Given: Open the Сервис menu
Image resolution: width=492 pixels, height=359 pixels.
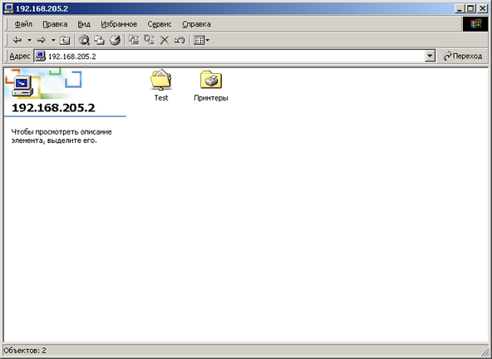Looking at the screenshot, I should tap(160, 24).
